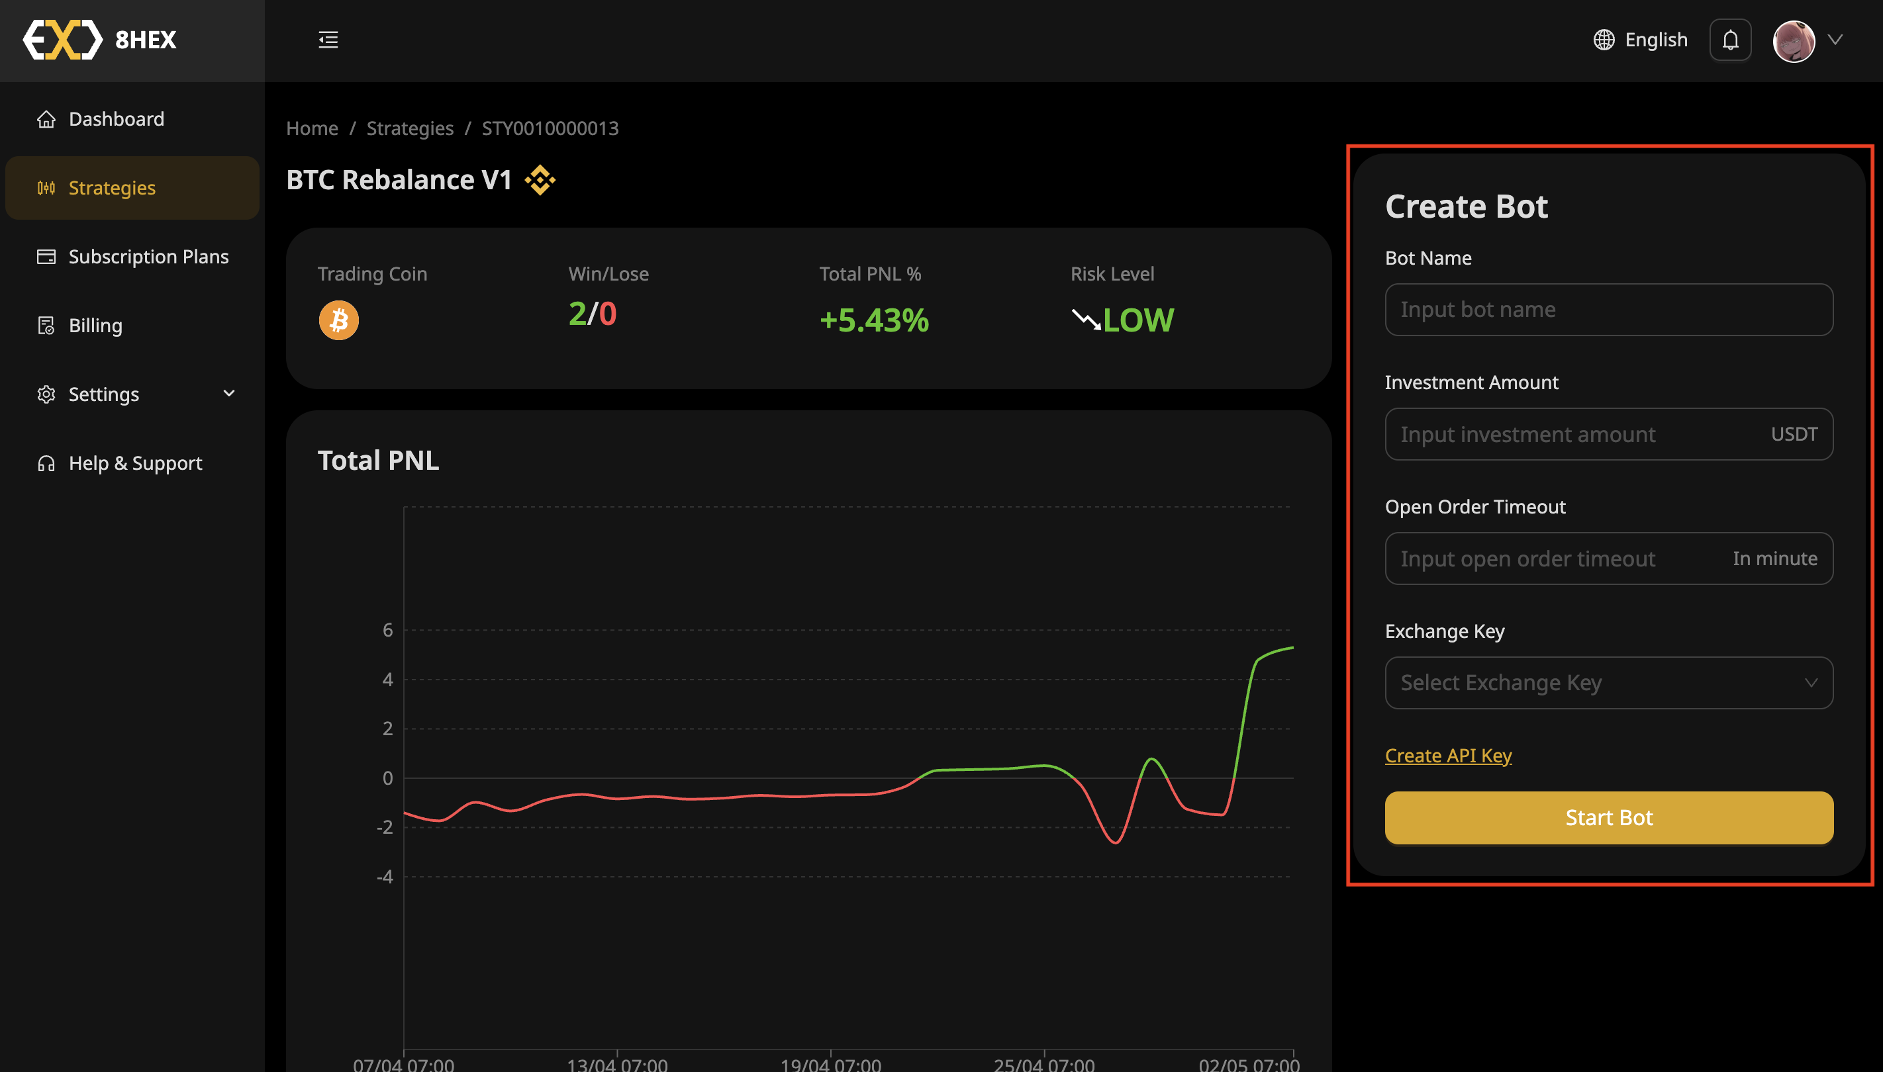Click the Strategies breadcrumb link
Image resolution: width=1883 pixels, height=1072 pixels.
410,128
